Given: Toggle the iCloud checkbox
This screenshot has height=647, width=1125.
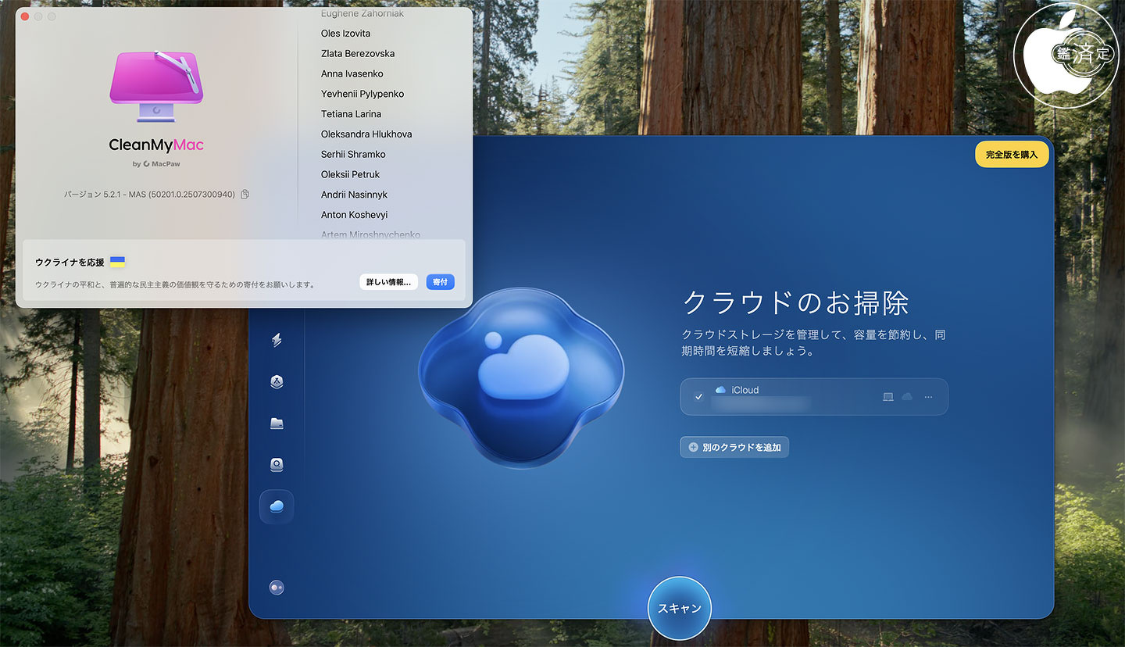Looking at the screenshot, I should (698, 397).
